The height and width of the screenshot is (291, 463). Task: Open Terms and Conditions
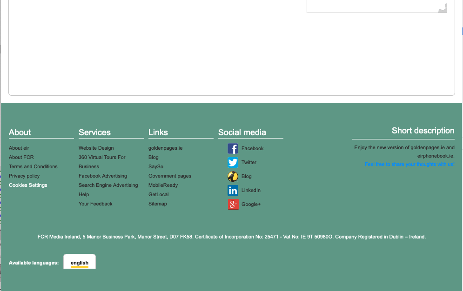coord(33,166)
